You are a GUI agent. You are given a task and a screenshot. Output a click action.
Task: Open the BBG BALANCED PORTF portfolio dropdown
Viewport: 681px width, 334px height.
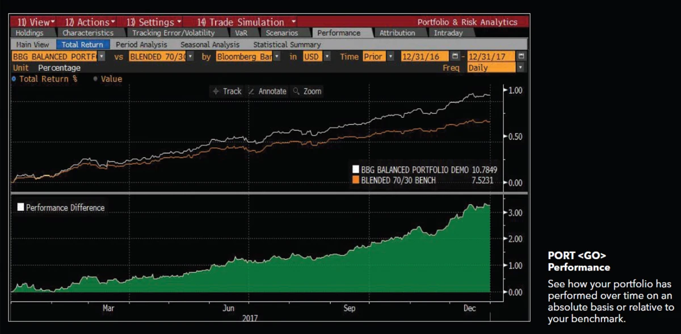(x=101, y=56)
